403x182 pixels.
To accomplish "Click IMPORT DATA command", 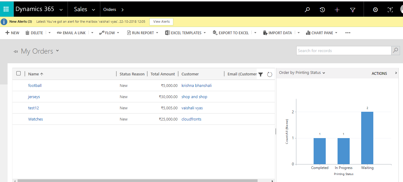I will pos(278,33).
